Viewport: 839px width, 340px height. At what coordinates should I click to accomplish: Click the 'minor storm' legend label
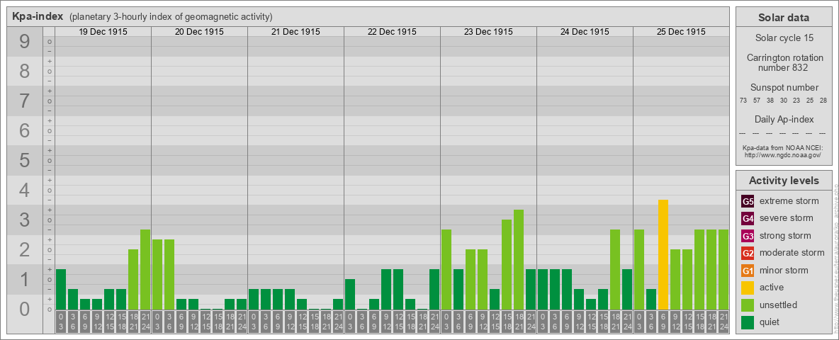tap(784, 270)
